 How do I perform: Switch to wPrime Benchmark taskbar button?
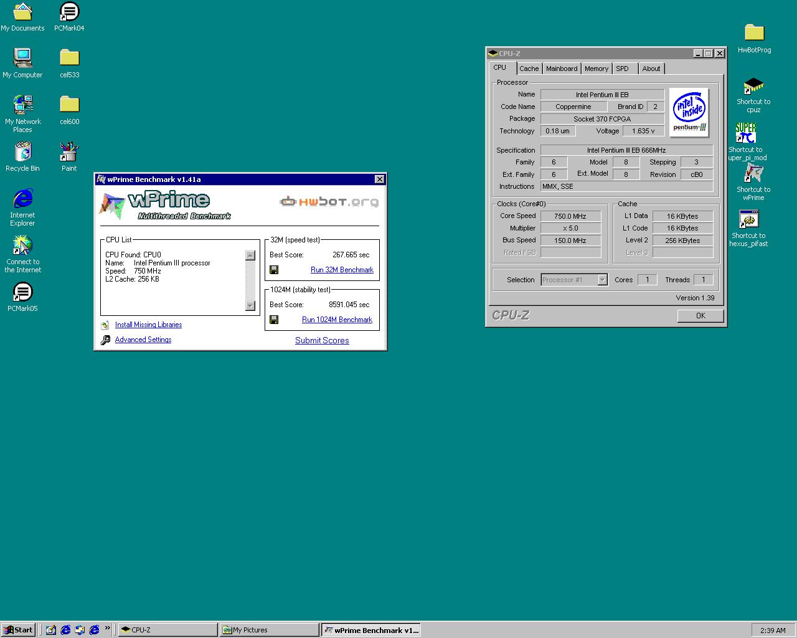(x=371, y=630)
